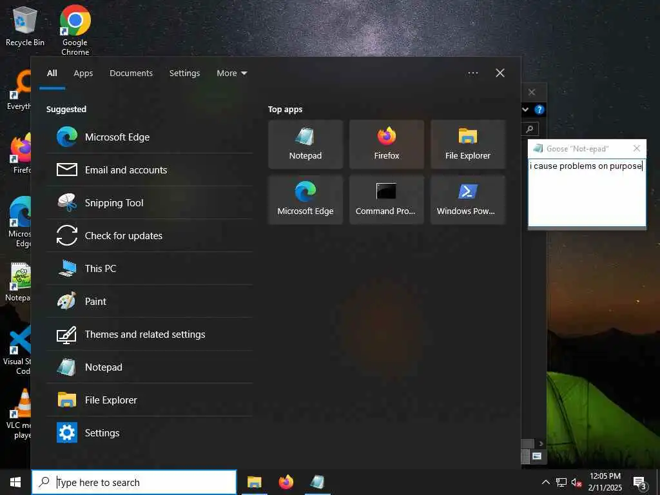Open This PC from suggestions
Screen dimensions: 660x495
[x=150, y=268]
